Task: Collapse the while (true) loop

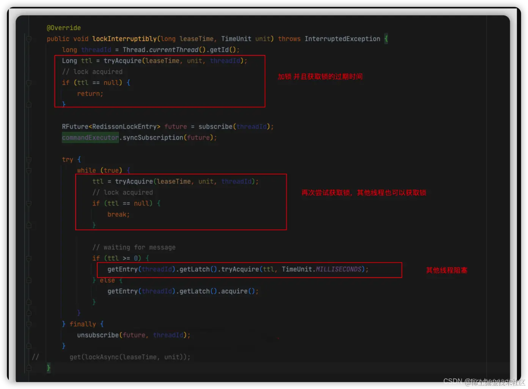Action: (28, 170)
